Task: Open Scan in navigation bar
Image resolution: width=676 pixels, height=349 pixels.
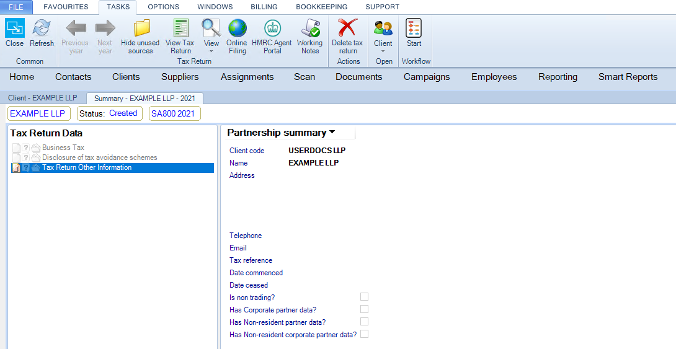Action: click(x=305, y=77)
